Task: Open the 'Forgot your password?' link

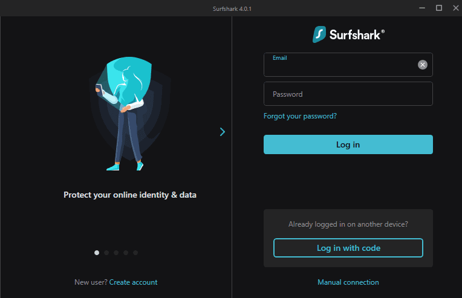Action: tap(300, 116)
